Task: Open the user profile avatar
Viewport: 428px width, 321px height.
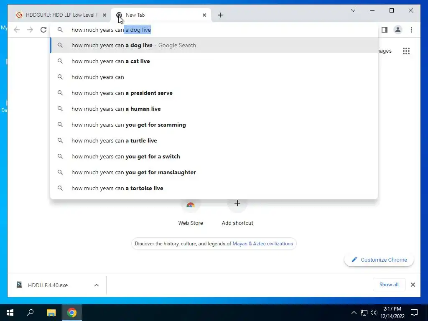Action: click(x=398, y=30)
